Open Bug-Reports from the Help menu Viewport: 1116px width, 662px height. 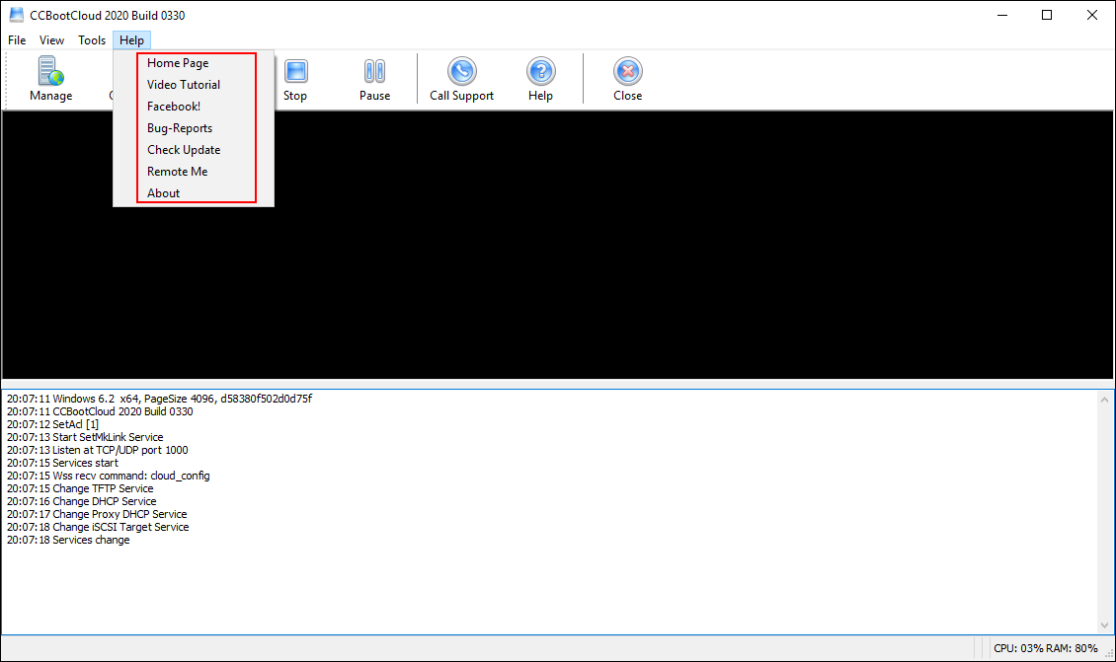pyautogui.click(x=180, y=128)
